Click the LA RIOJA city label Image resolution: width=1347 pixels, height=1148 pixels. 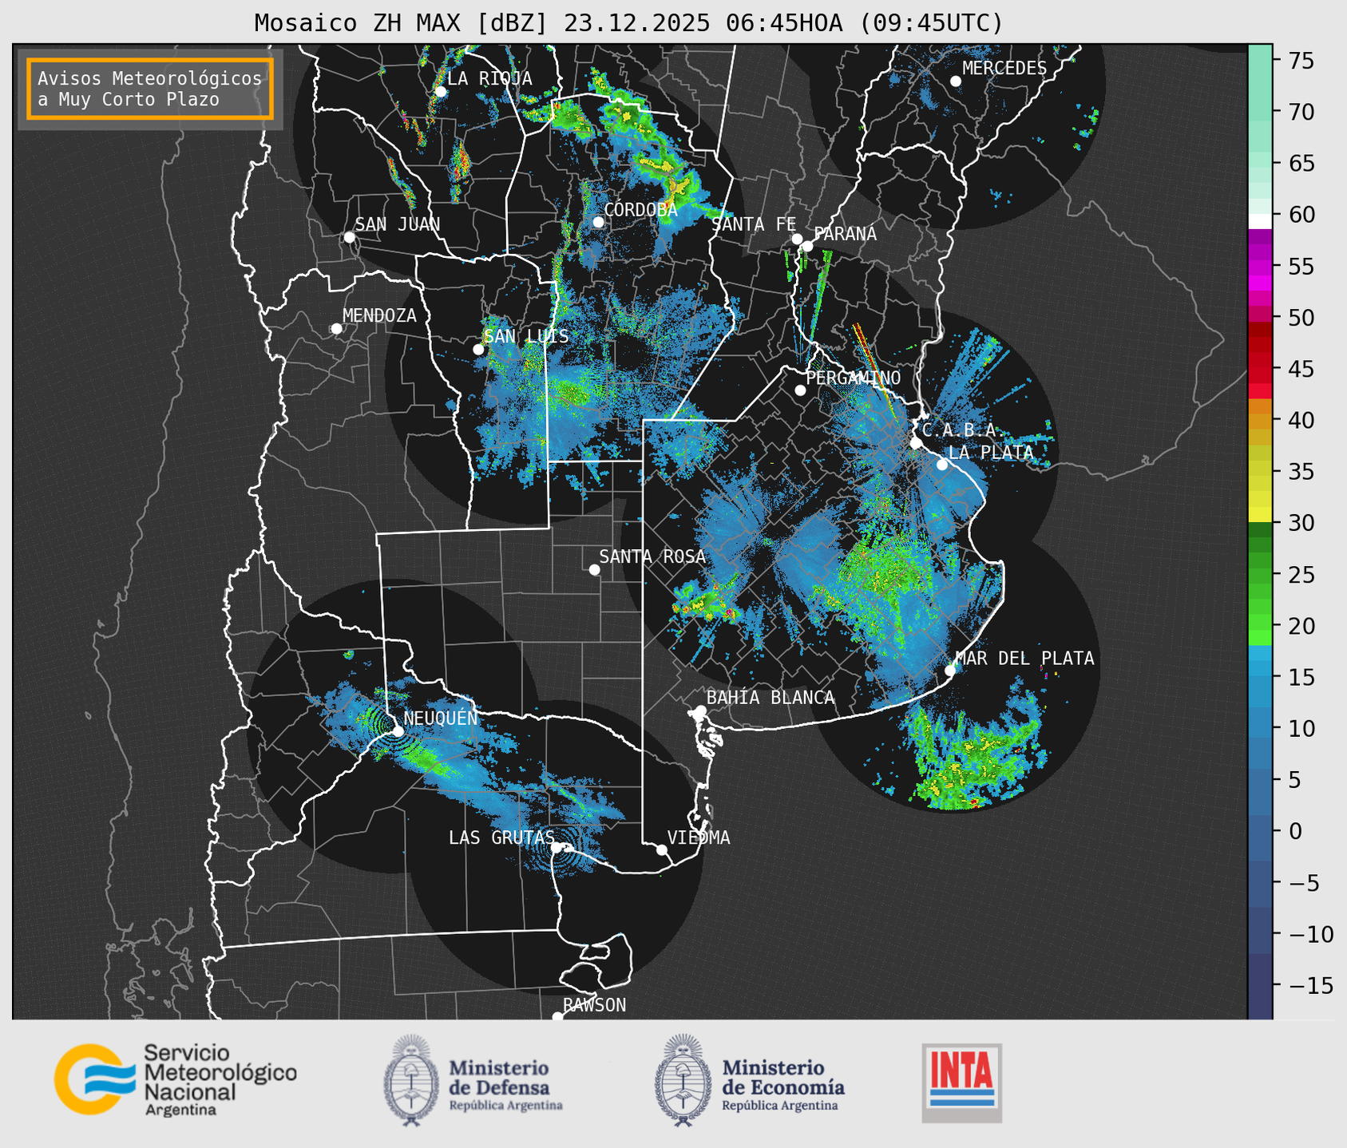point(489,78)
